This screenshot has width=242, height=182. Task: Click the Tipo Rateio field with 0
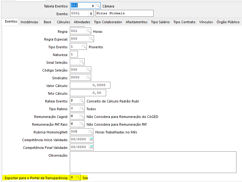click(x=75, y=108)
